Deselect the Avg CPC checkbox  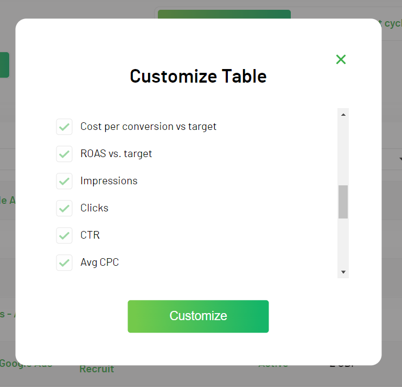65,263
